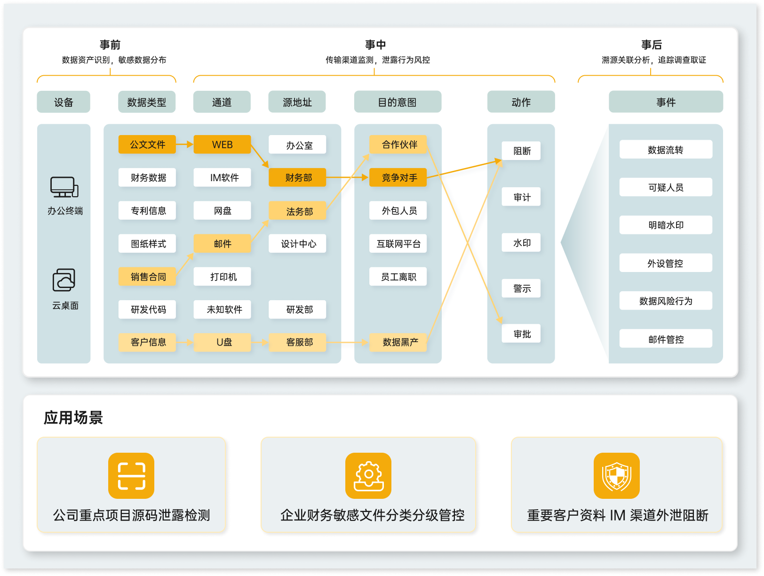Click the 办公终端 computer monitor icon
Image resolution: width=764 pixels, height=576 pixels.
[x=64, y=187]
